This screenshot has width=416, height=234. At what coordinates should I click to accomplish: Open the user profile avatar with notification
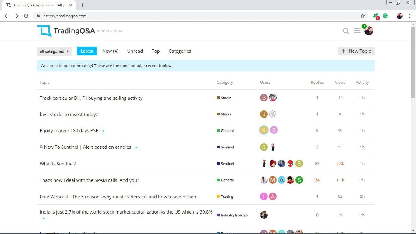(368, 30)
